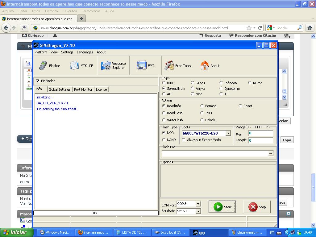The height and width of the screenshot is (237, 316).
Task: Open Google search engine selector dropdown
Action: [x=274, y=28]
